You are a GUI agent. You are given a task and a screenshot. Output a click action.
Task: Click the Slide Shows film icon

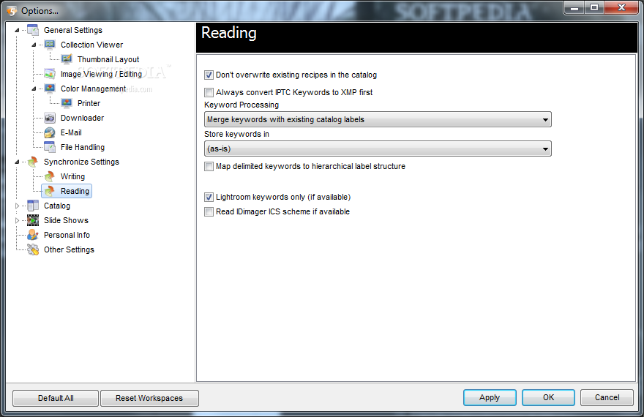(x=32, y=220)
